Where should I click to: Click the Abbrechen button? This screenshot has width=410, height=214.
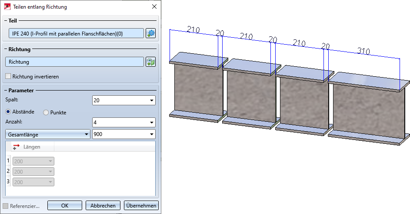tap(103, 205)
